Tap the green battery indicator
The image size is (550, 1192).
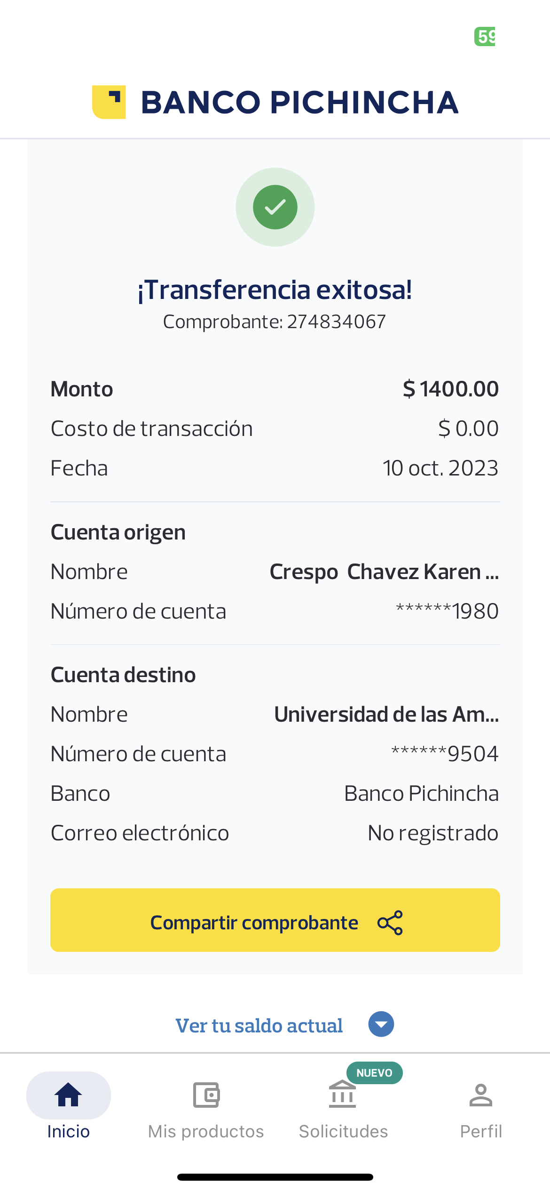pyautogui.click(x=485, y=37)
